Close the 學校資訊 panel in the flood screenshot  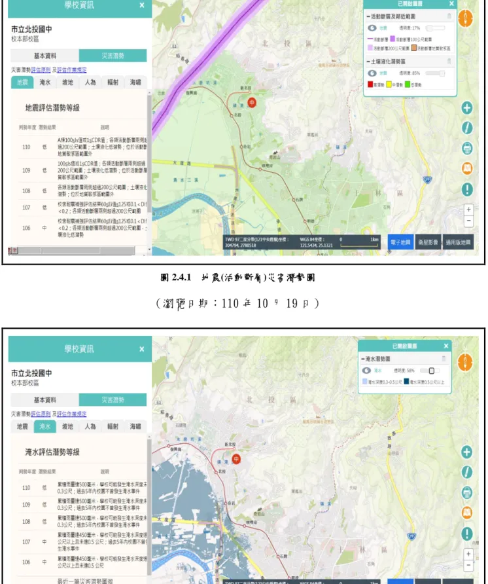pyautogui.click(x=142, y=350)
